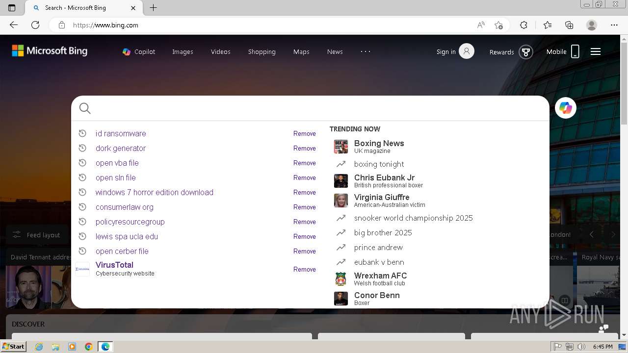The image size is (628, 353).
Task: Open trending boxing tonight search
Action: pos(379,164)
